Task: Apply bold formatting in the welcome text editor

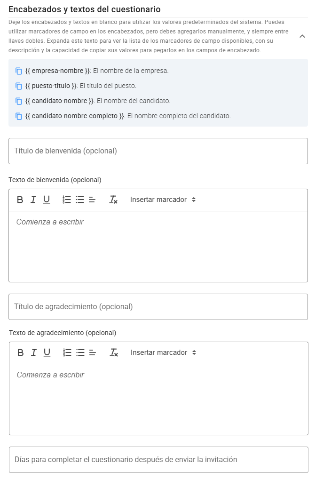Action: point(19,200)
